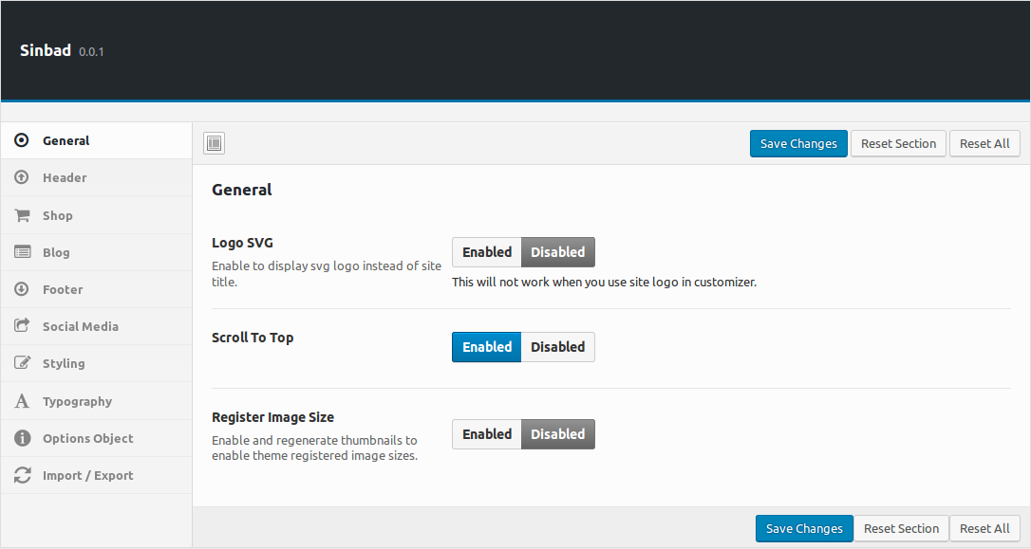Disable the Scroll To Top option
Viewport: 1031px width, 549px height.
tap(557, 347)
